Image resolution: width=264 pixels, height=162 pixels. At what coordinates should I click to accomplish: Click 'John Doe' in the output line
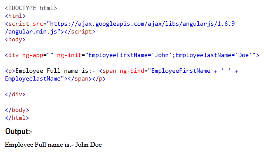coord(88,145)
